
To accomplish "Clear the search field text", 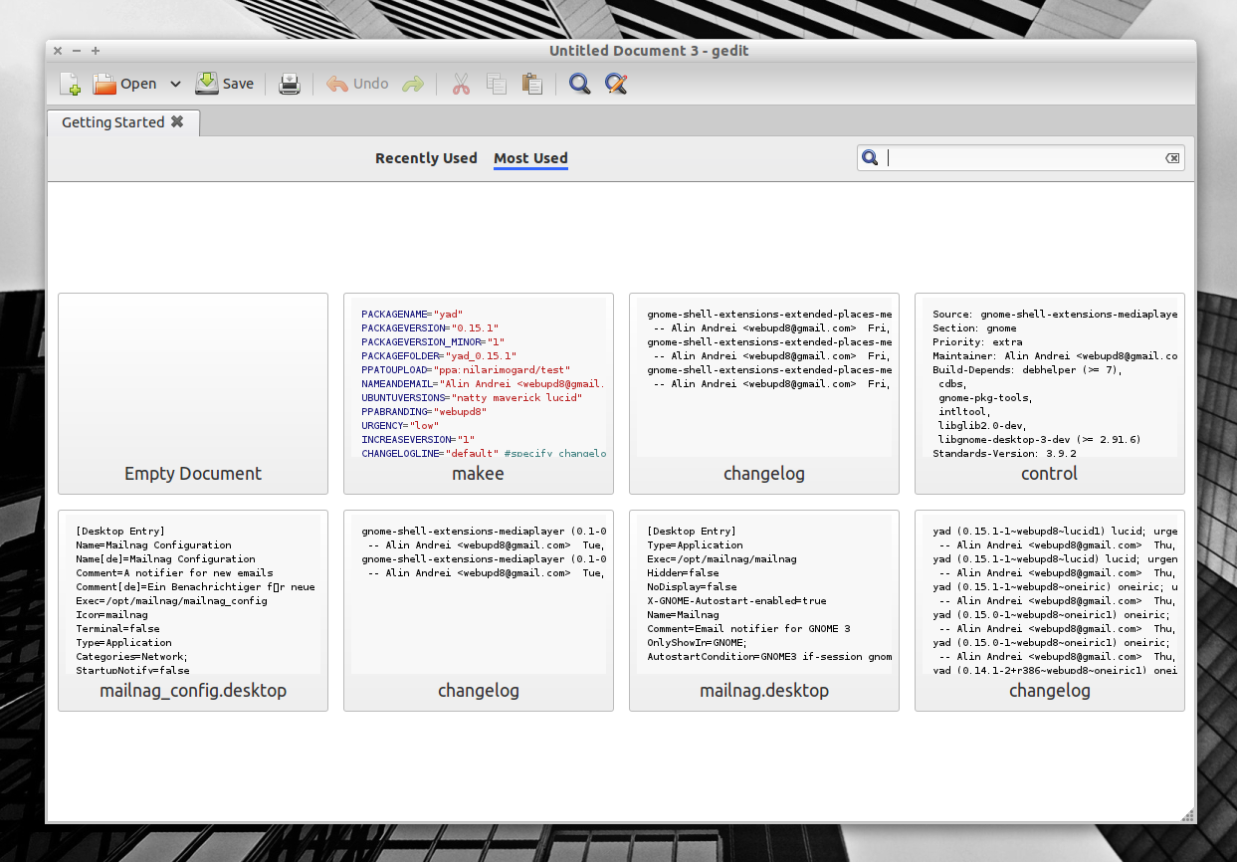I will coord(1172,158).
